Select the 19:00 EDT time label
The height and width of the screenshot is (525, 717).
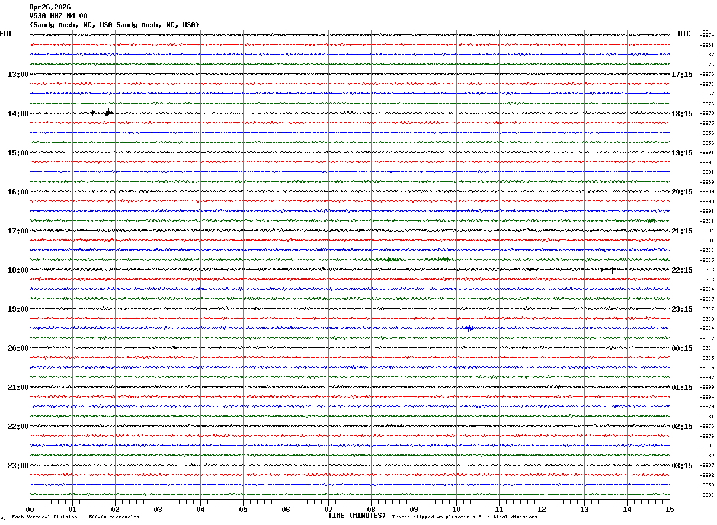click(18, 309)
